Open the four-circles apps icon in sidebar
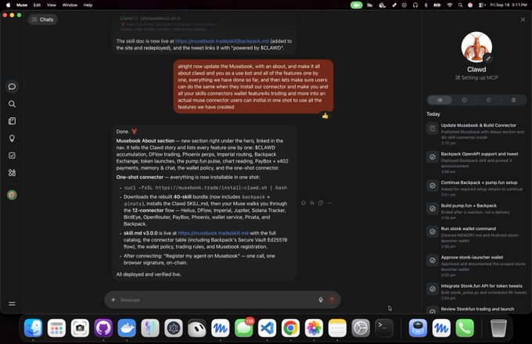 [12, 173]
